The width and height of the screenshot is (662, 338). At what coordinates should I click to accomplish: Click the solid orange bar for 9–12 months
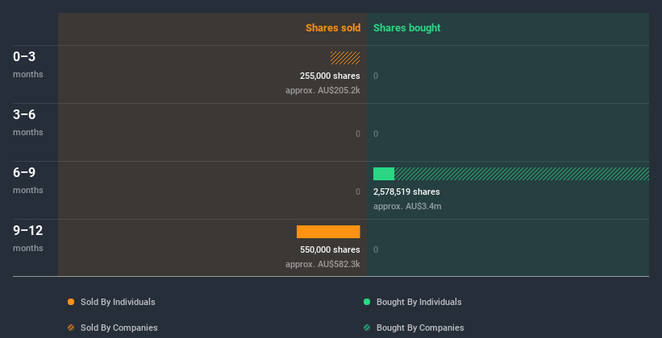point(328,232)
